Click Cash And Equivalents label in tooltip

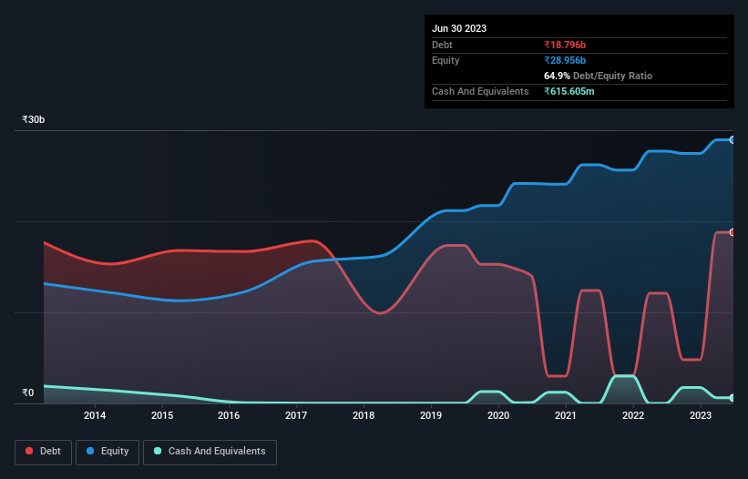480,91
